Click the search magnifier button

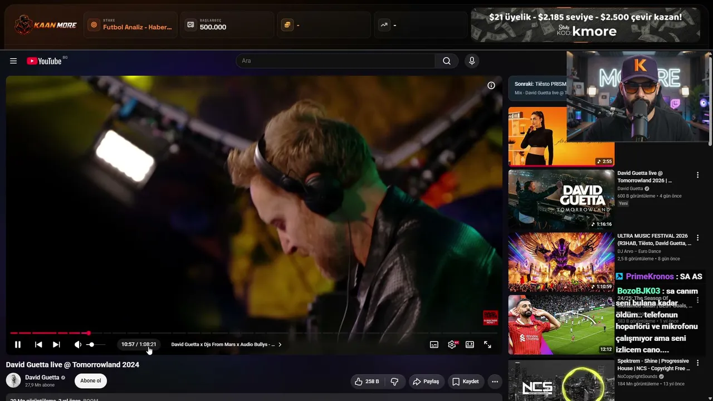pyautogui.click(x=446, y=61)
